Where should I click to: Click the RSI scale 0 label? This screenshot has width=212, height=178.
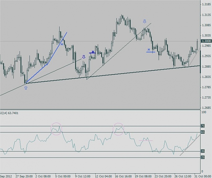point(202,171)
